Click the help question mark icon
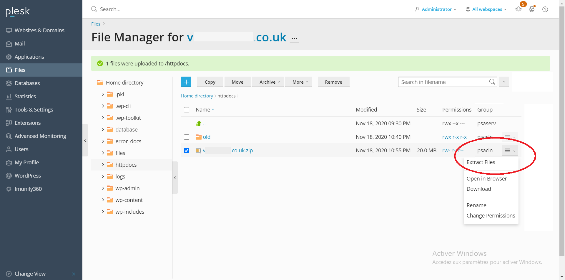565x280 pixels. click(x=545, y=9)
